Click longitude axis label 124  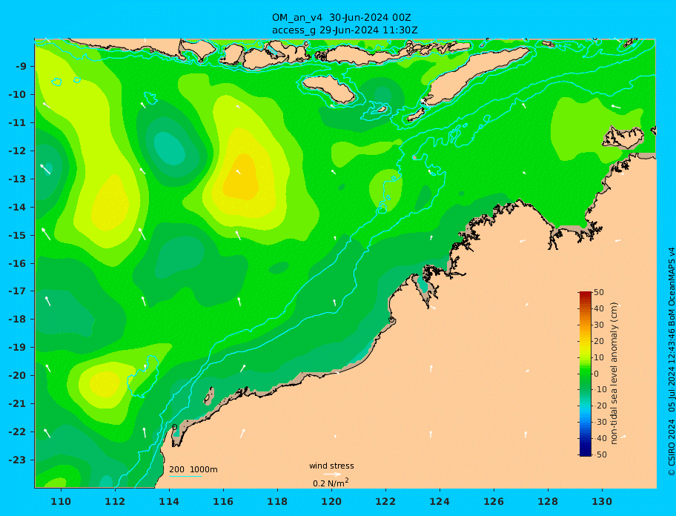(440, 502)
